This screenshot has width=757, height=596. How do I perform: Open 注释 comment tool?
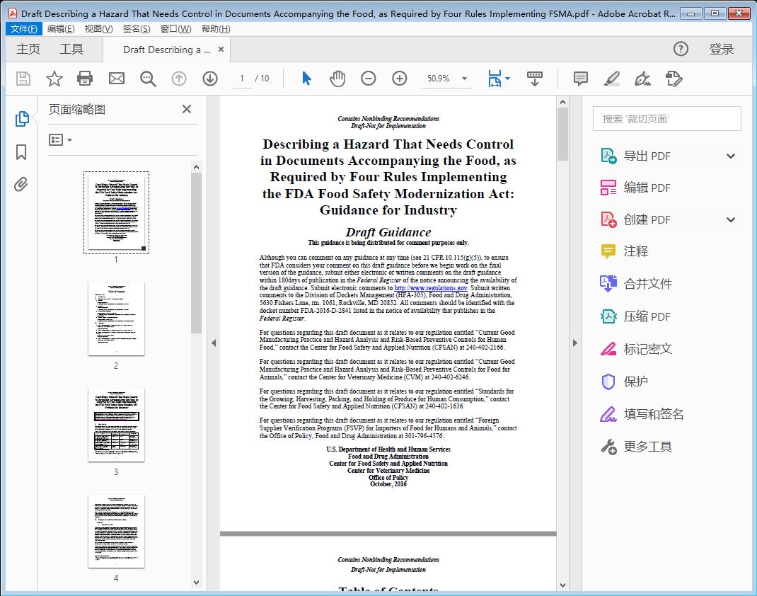625,251
